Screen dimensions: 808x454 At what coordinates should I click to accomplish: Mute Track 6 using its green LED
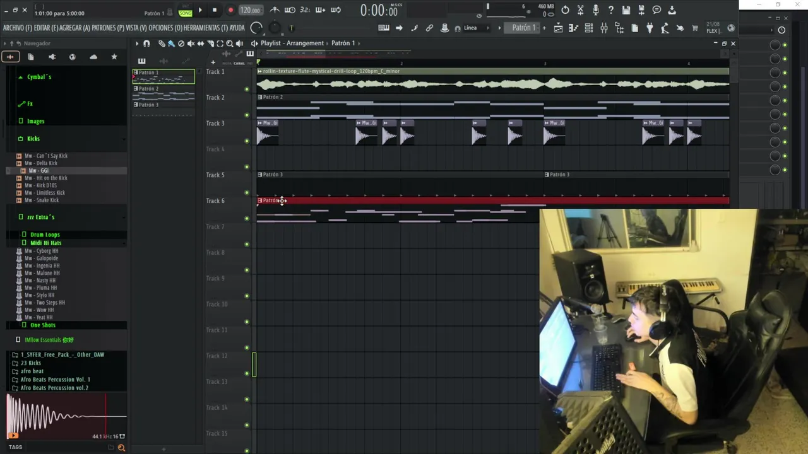point(247,218)
